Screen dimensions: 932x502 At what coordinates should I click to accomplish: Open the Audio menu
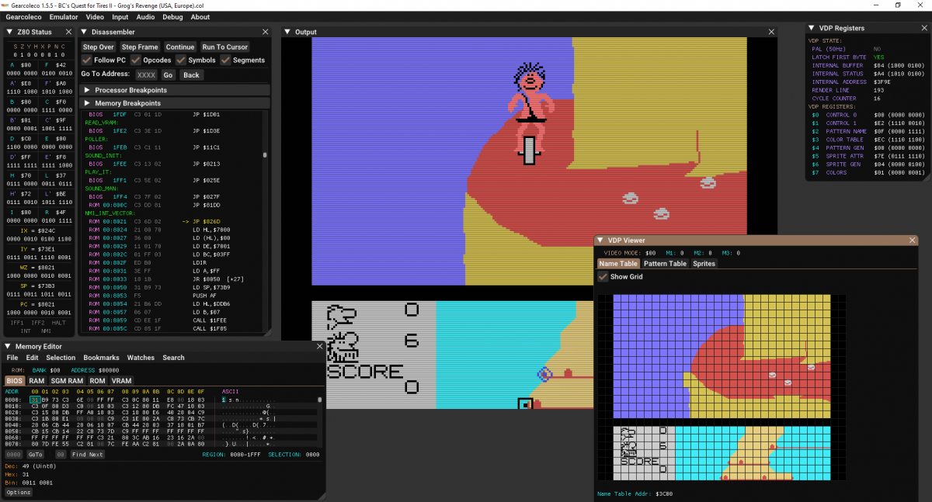(145, 16)
